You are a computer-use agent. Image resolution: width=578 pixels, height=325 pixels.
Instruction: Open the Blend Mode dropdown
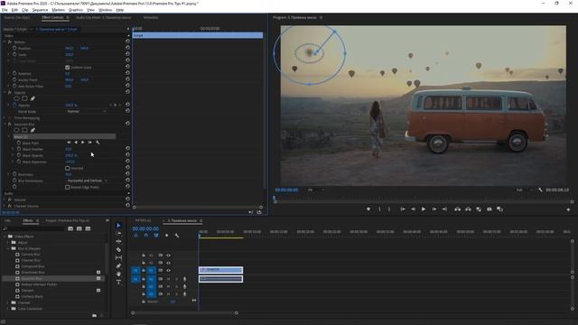tap(87, 111)
